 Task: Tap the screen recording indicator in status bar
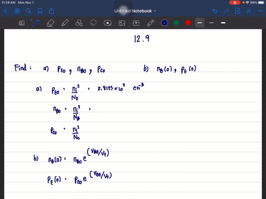coord(234,3)
